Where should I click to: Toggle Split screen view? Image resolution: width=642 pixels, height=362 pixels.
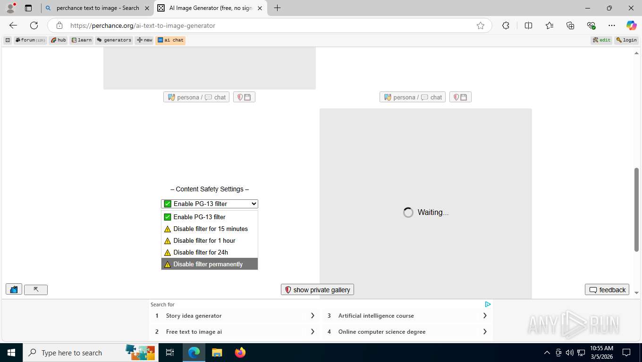tap(529, 25)
